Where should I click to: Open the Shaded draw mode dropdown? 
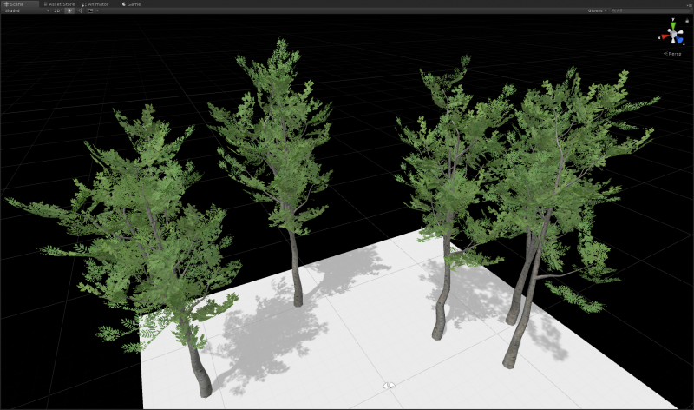click(19, 10)
